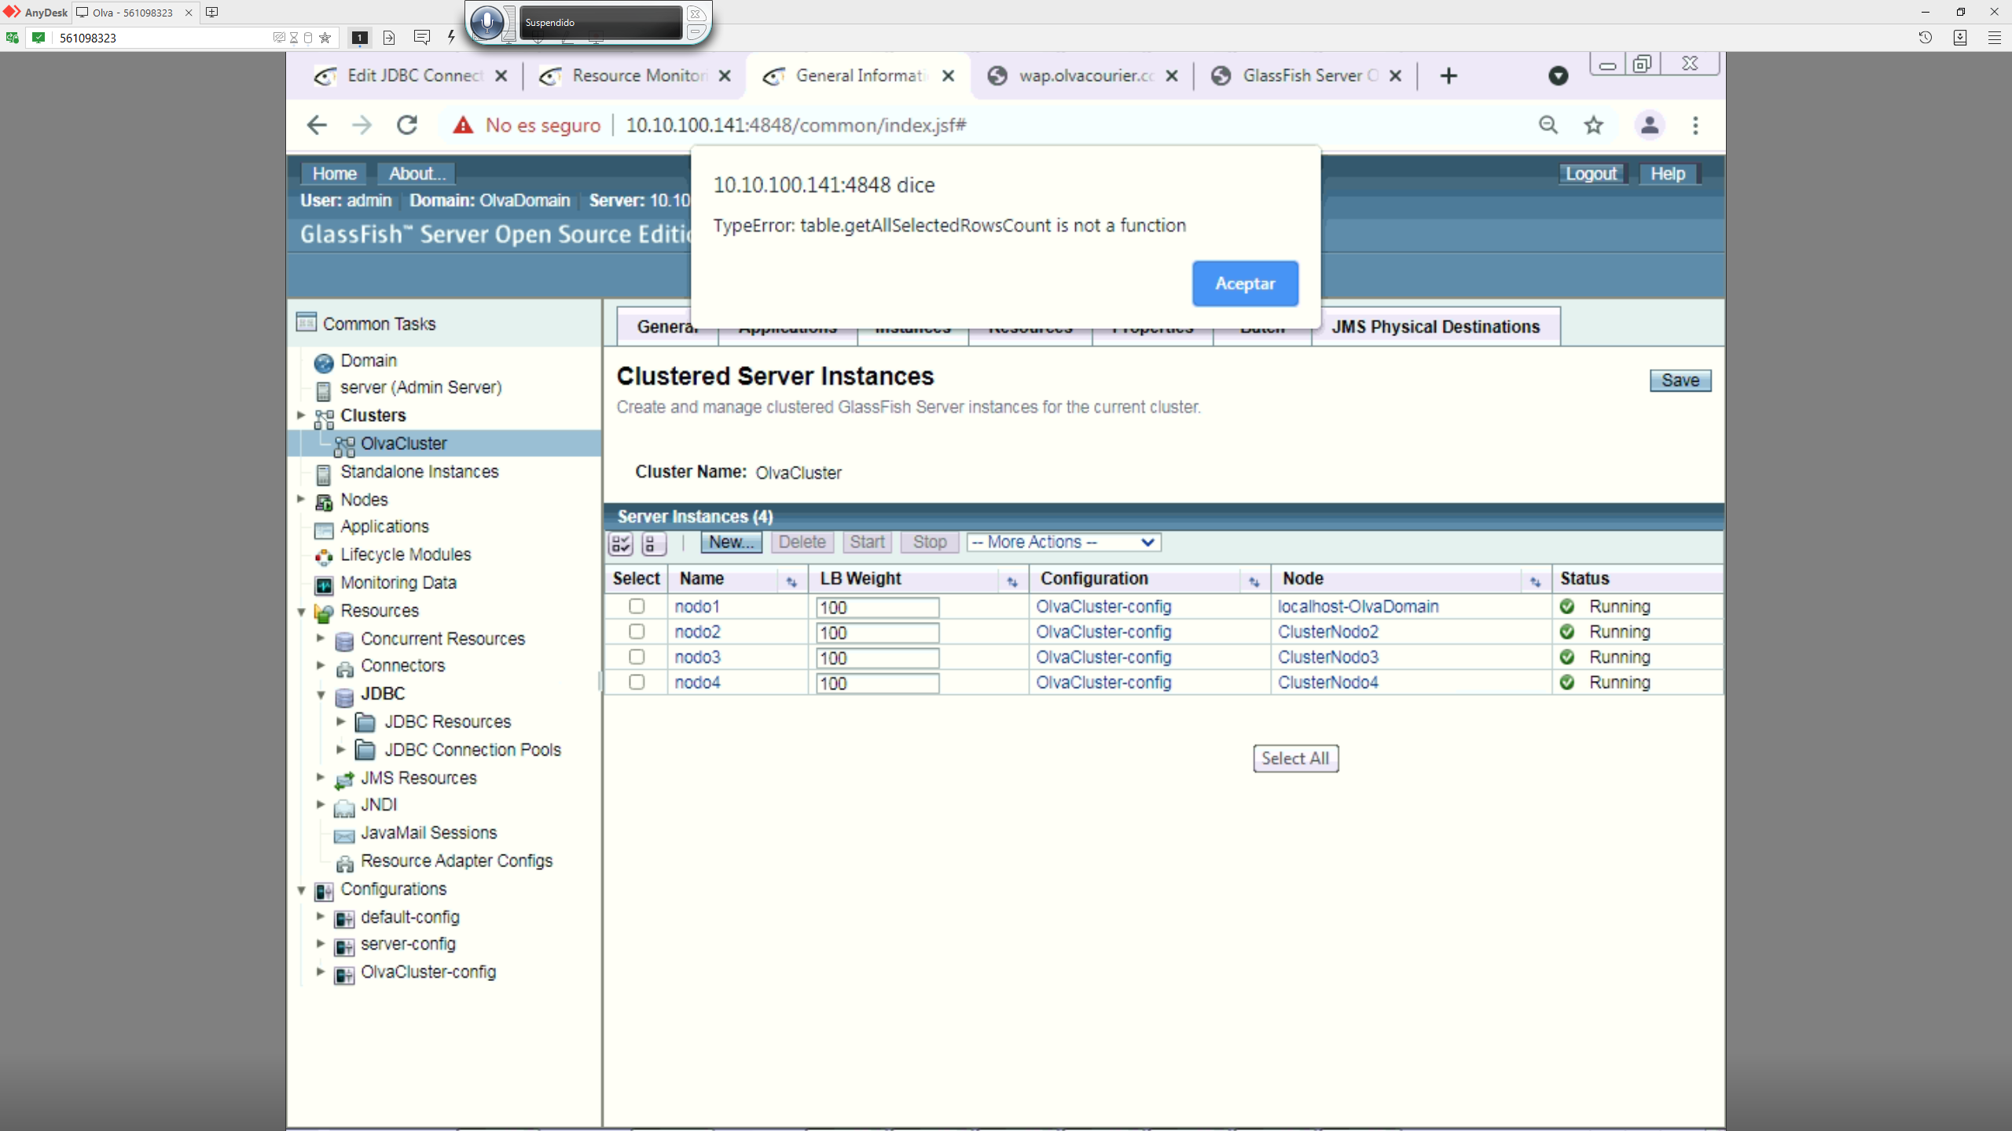
Task: Reload the current page in the browser
Action: click(x=407, y=124)
